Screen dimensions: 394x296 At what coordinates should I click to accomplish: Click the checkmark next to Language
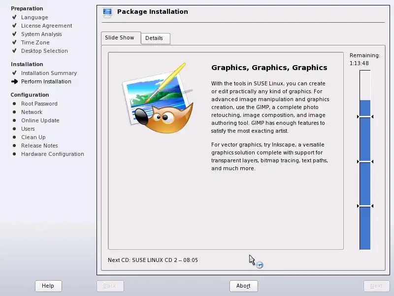tap(14, 17)
